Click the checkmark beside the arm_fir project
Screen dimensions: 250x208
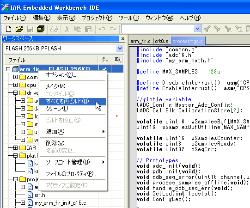click(x=104, y=69)
